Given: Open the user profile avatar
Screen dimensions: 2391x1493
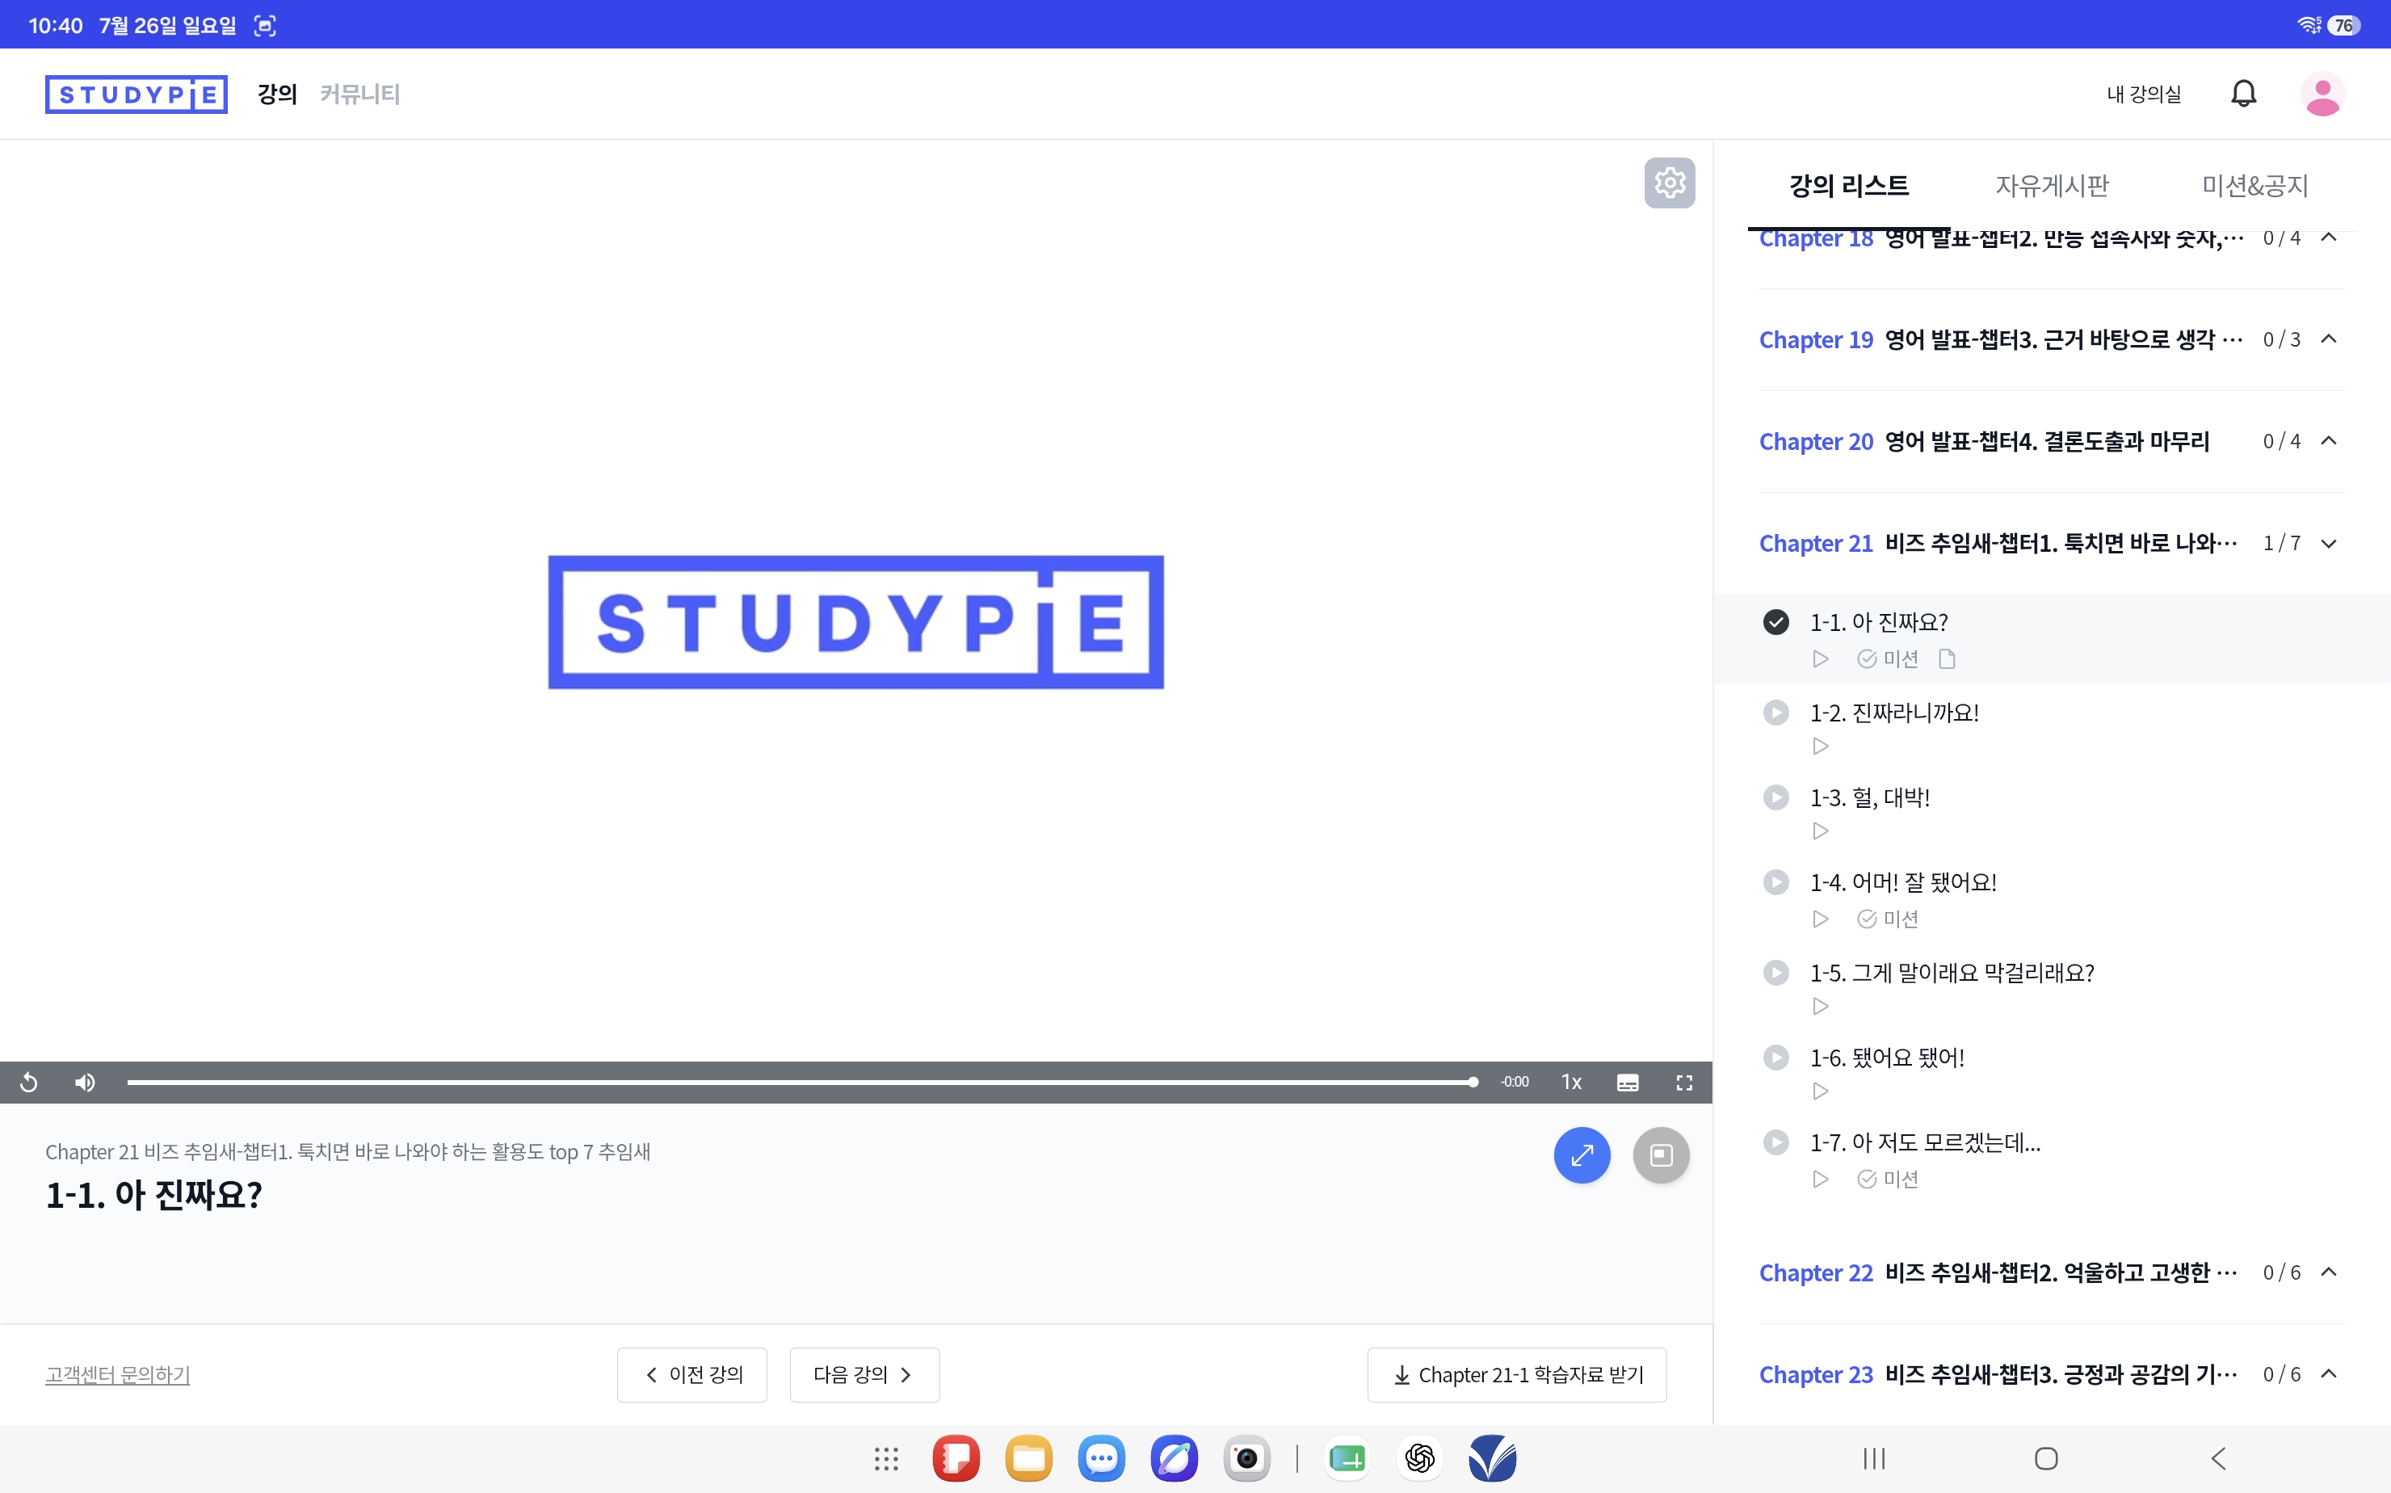Looking at the screenshot, I should click(2322, 95).
